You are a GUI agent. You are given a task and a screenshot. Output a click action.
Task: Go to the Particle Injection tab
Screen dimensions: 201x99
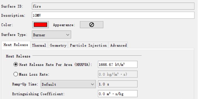pyautogui.click(x=88, y=45)
